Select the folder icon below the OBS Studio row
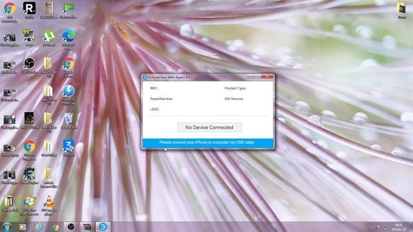Viewport: 413px width, 232px height. pos(49,95)
